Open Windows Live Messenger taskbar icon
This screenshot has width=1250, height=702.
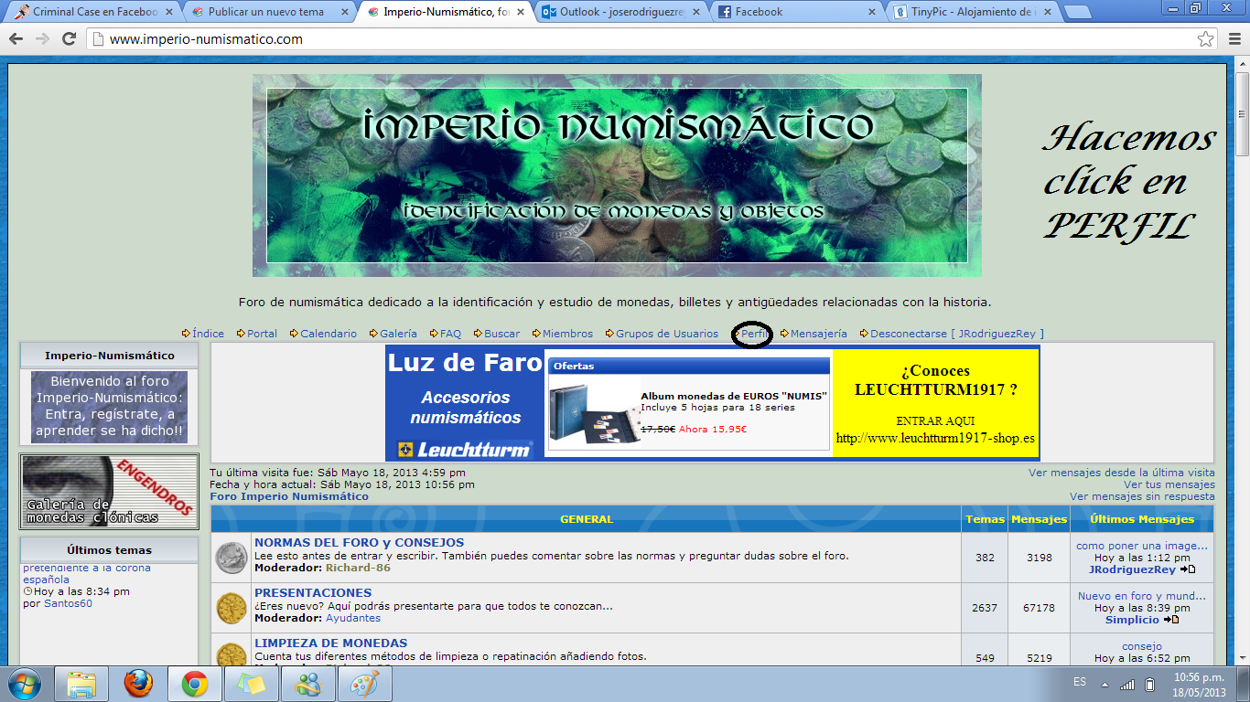308,684
